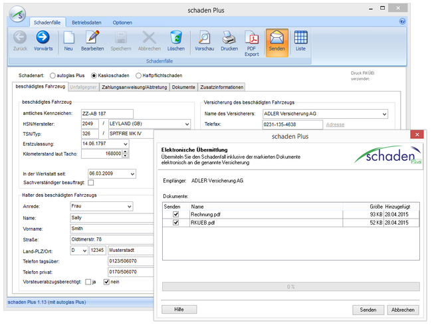Click the Vorwärts forward arrow icon
The height and width of the screenshot is (325, 432).
[x=43, y=39]
